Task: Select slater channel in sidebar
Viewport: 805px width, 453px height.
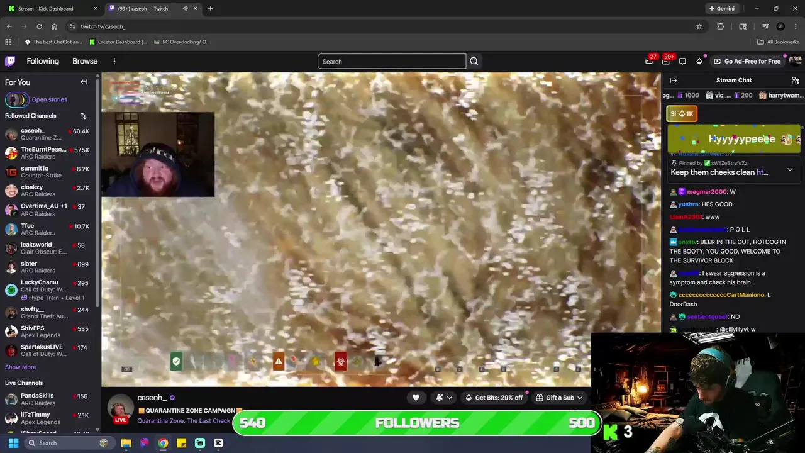Action: [x=48, y=267]
